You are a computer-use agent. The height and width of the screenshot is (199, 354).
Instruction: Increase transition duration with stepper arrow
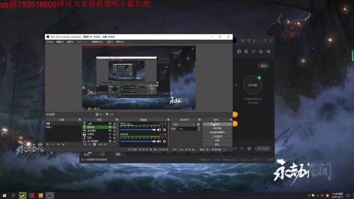click(199, 128)
